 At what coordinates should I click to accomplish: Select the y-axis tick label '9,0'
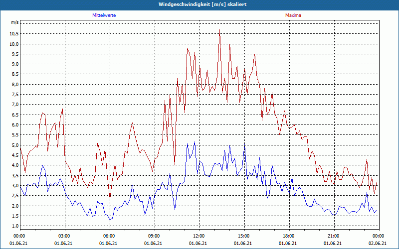click(x=15, y=64)
